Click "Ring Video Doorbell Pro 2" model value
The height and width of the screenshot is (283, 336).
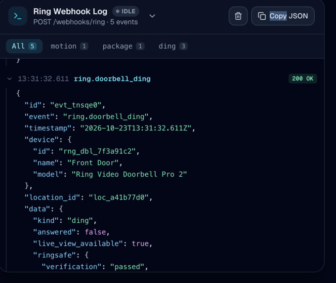tap(129, 174)
